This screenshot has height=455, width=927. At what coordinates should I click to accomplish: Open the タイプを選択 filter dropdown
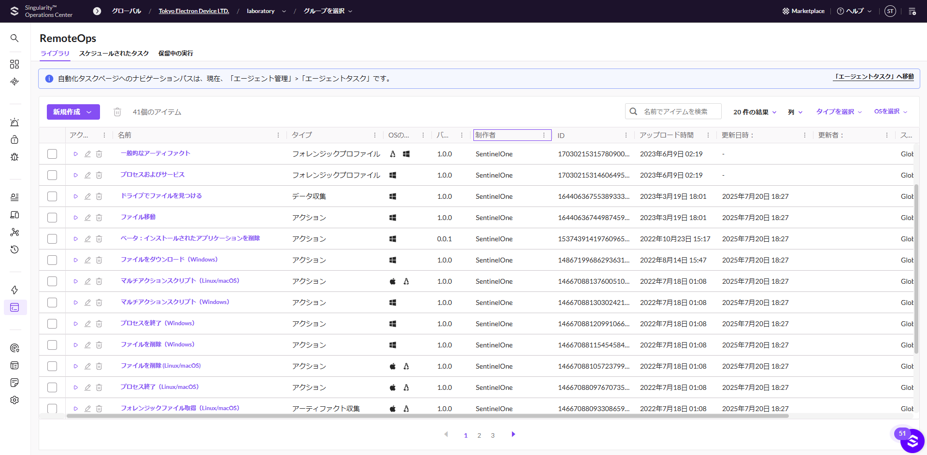[839, 111]
